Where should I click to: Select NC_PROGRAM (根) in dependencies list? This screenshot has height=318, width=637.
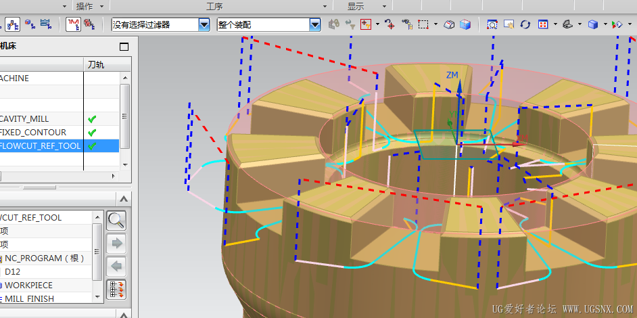[45, 258]
